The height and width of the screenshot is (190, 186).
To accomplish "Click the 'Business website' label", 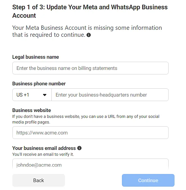I will [32, 110].
